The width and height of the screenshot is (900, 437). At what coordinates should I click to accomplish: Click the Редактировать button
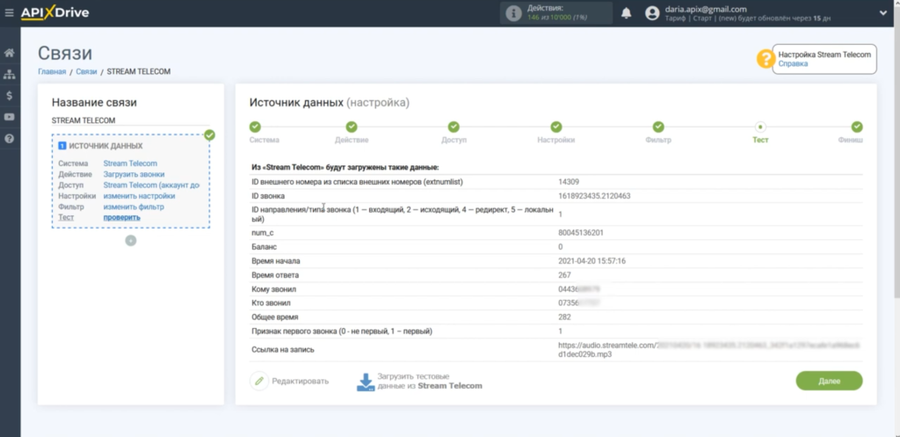[290, 381]
